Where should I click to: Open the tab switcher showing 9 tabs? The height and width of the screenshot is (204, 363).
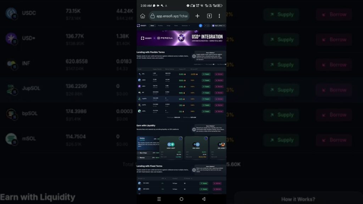(x=210, y=16)
